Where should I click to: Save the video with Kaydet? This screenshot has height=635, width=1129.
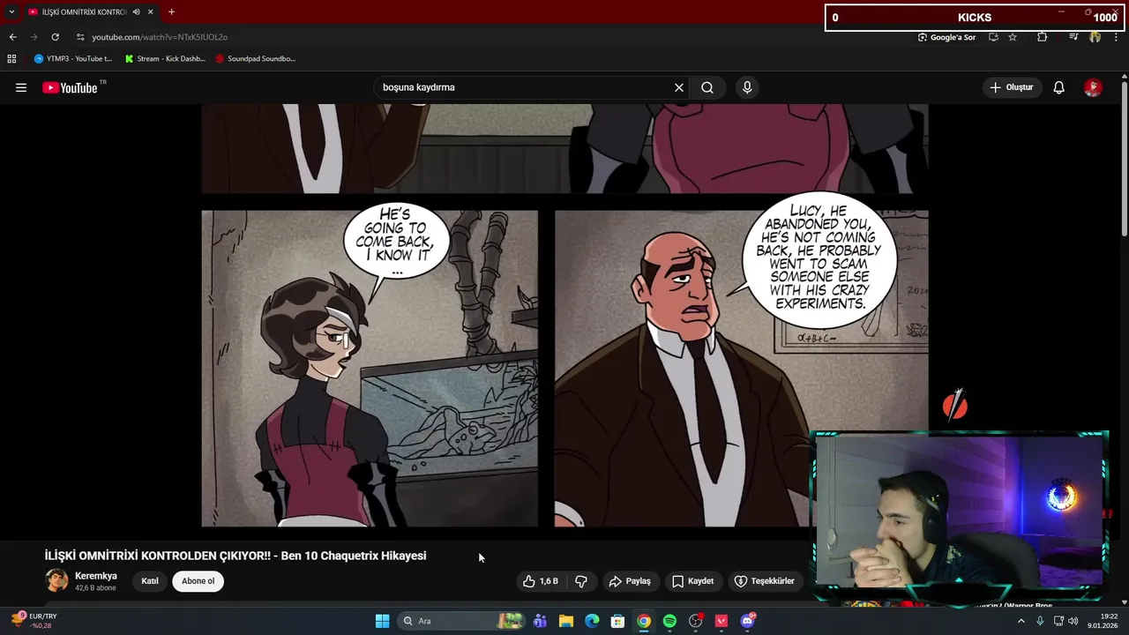tap(693, 581)
